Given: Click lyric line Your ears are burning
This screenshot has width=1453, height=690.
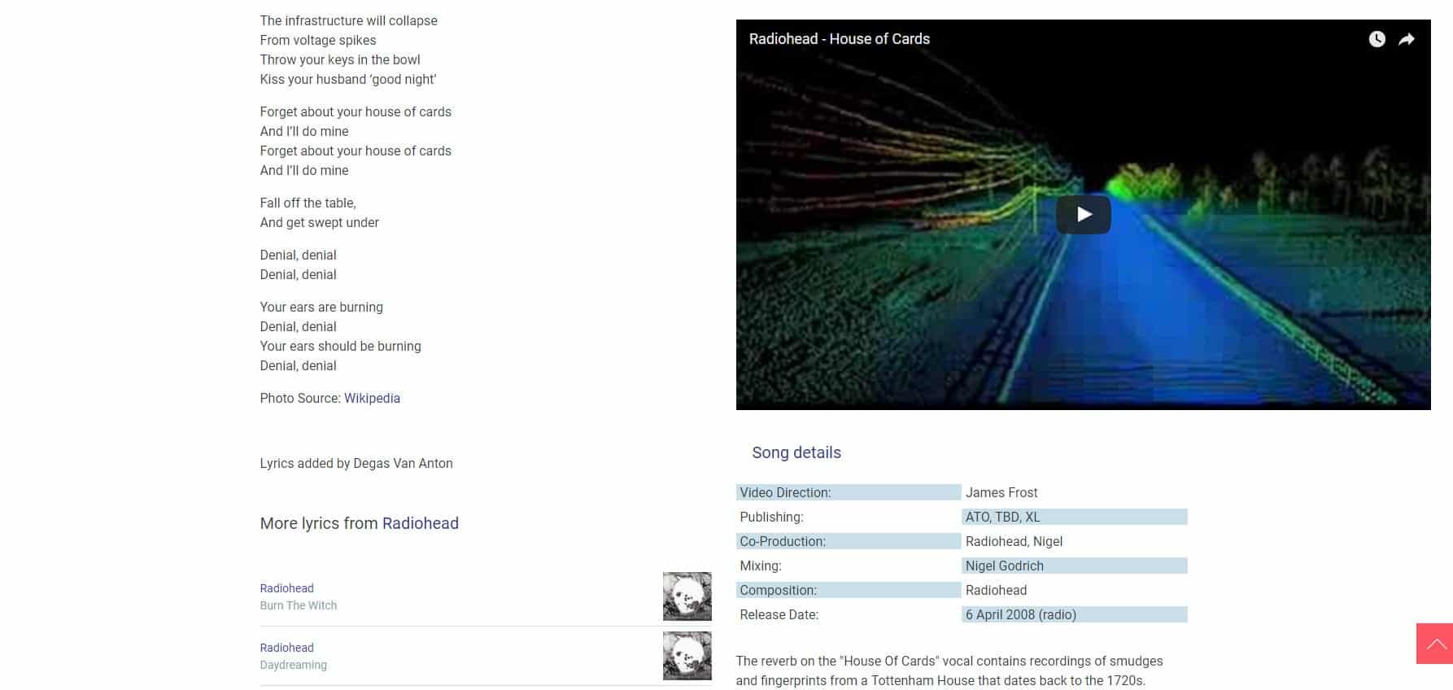Looking at the screenshot, I should (x=321, y=307).
